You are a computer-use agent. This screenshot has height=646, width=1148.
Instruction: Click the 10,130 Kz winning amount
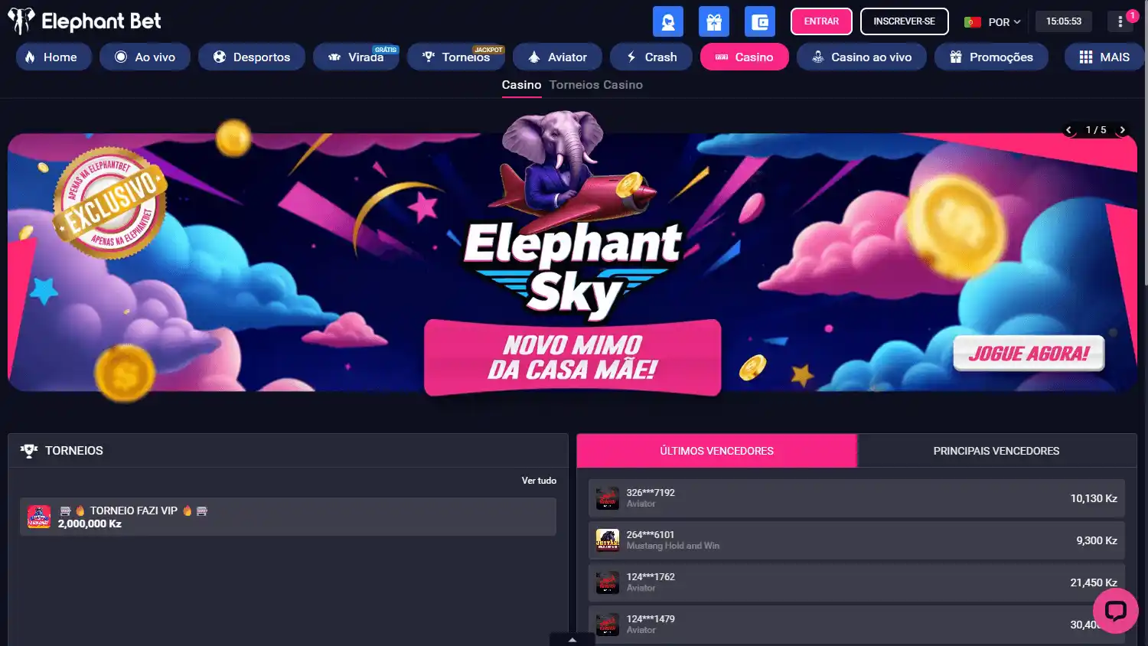[x=1094, y=498]
